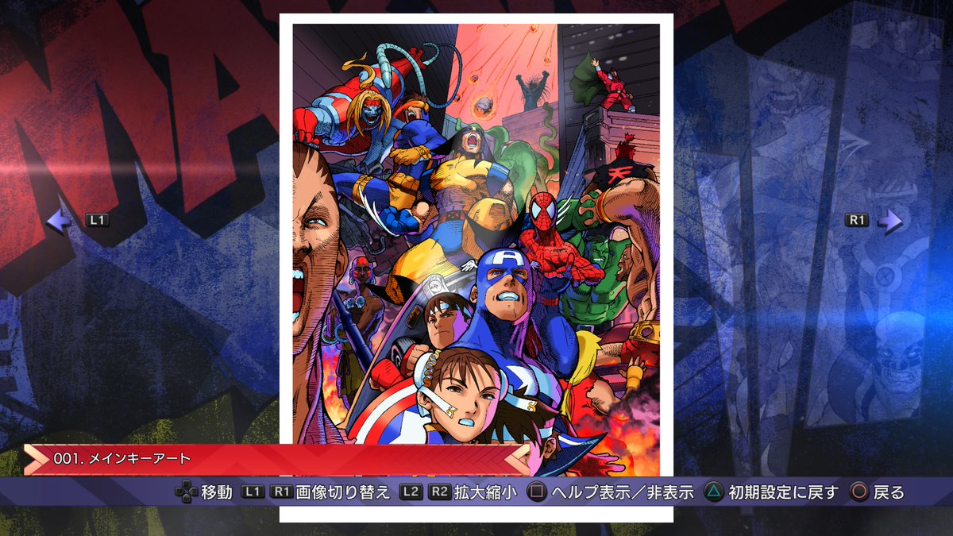Click the 拡大縮小 label
Viewport: 953px width, 536px height.
tap(486, 492)
